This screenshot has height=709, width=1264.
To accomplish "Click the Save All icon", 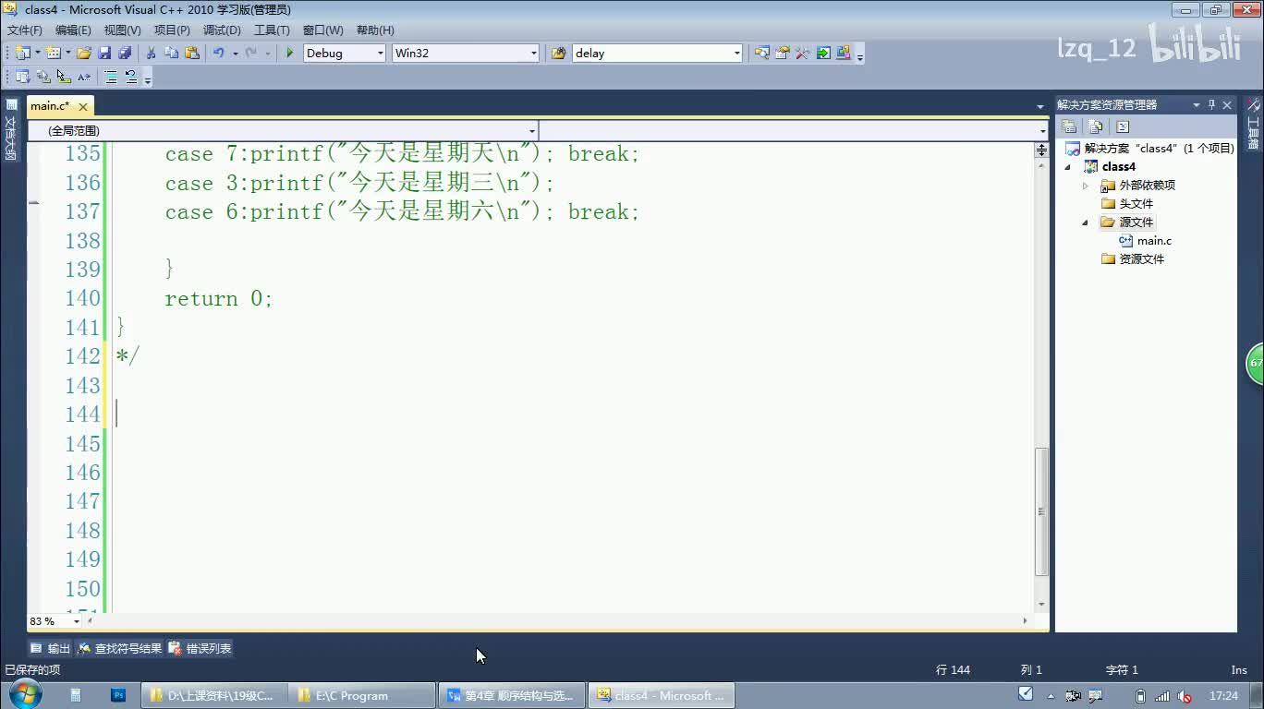I will [x=124, y=54].
